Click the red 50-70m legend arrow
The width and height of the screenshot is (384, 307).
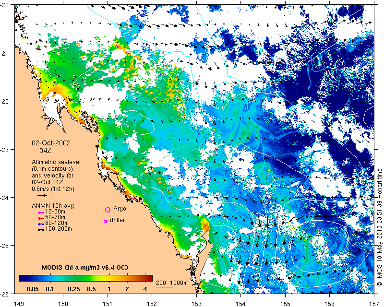click(x=41, y=218)
